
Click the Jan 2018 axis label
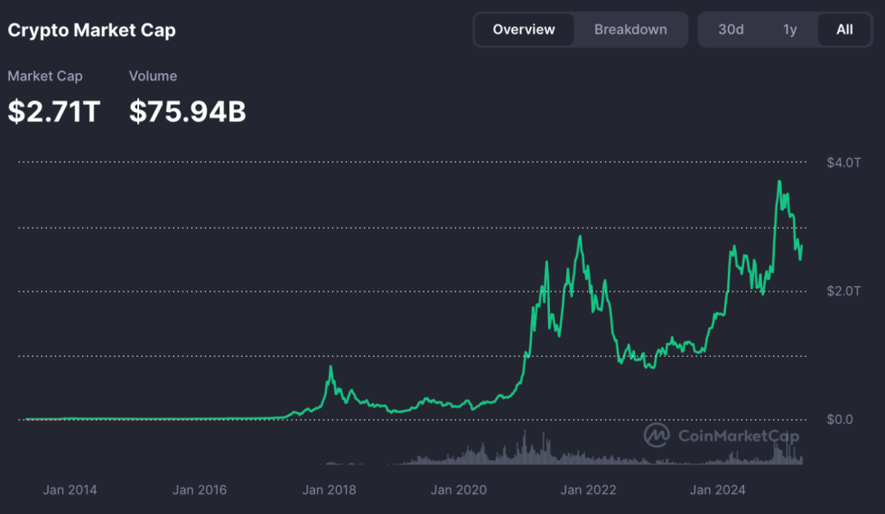(x=330, y=490)
